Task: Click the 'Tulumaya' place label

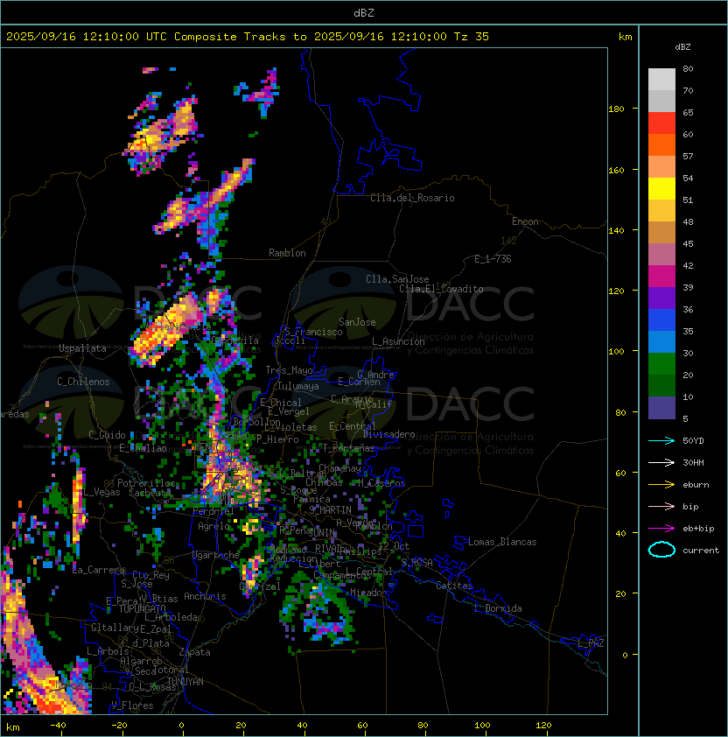Action: (298, 386)
